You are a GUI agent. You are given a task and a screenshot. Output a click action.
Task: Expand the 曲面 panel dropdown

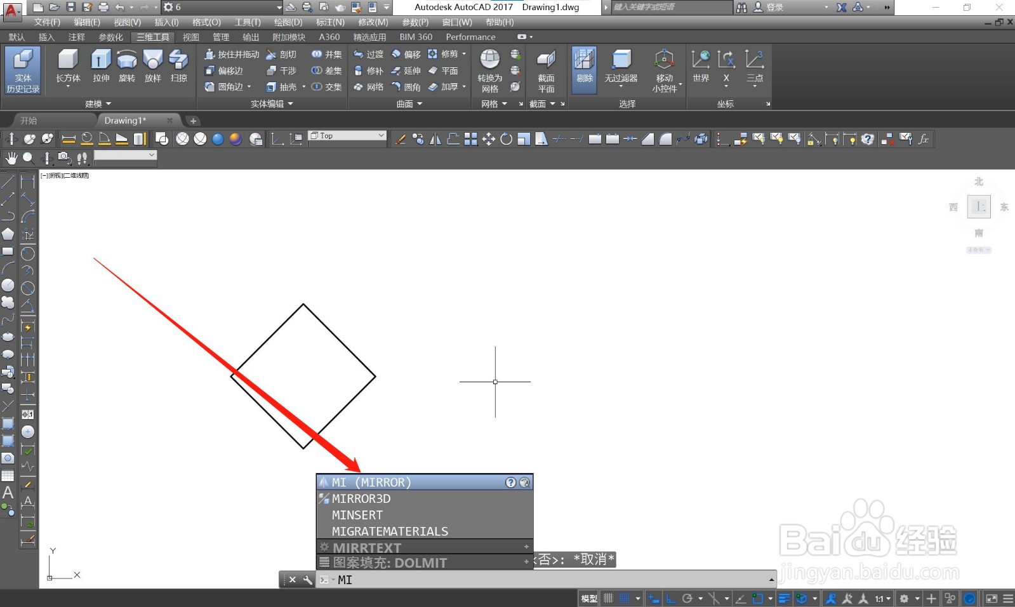tap(409, 103)
